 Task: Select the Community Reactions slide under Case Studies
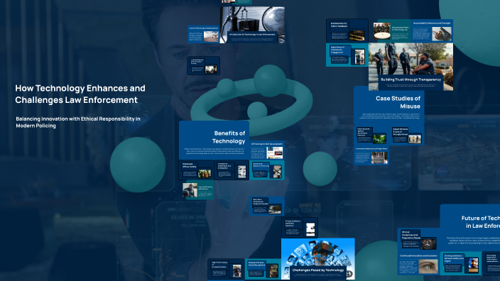click(371, 155)
